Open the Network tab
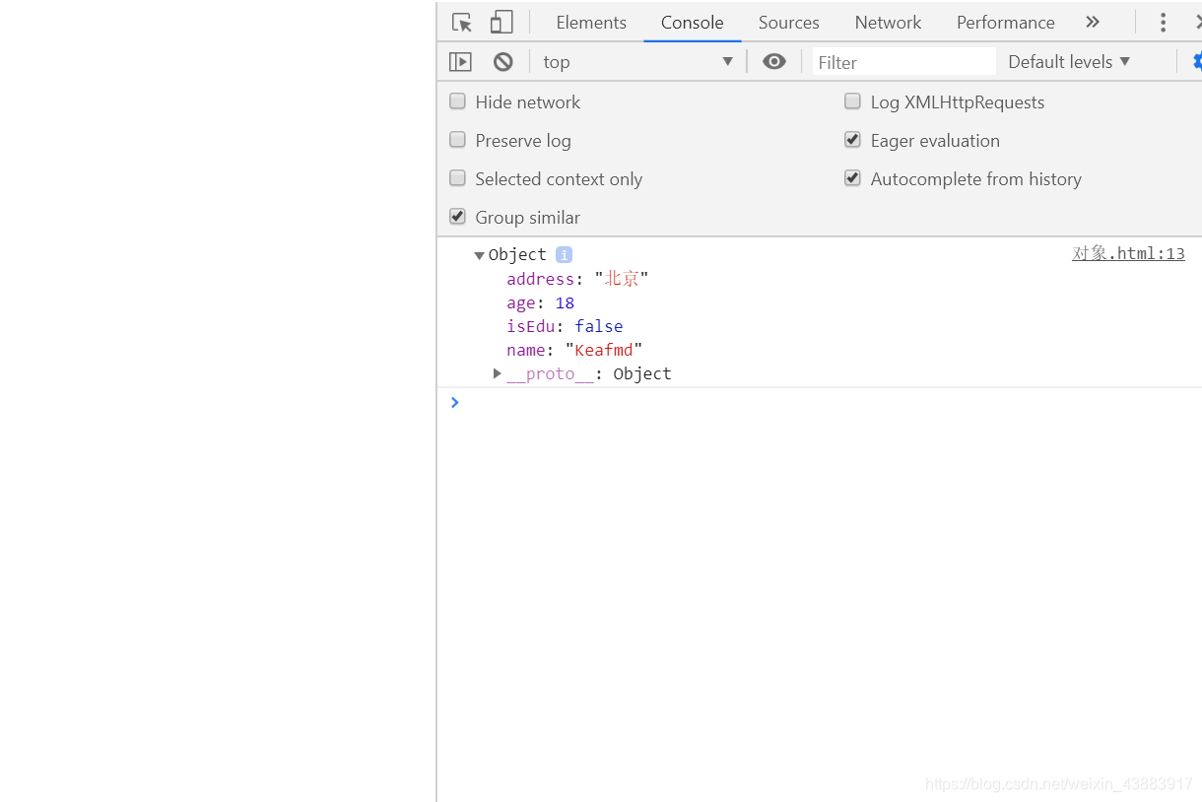This screenshot has height=802, width=1202. (888, 22)
